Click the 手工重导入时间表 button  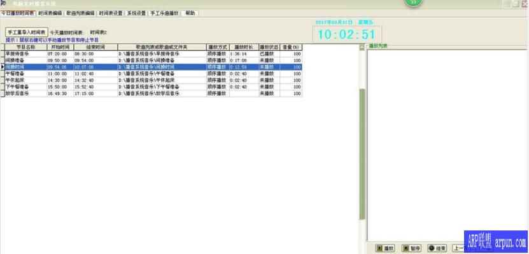pyautogui.click(x=27, y=32)
